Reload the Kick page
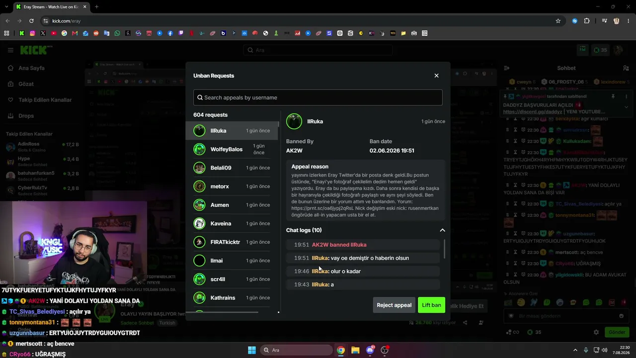 tap(31, 21)
